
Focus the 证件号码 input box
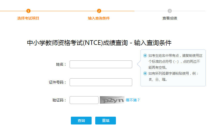point(101,82)
